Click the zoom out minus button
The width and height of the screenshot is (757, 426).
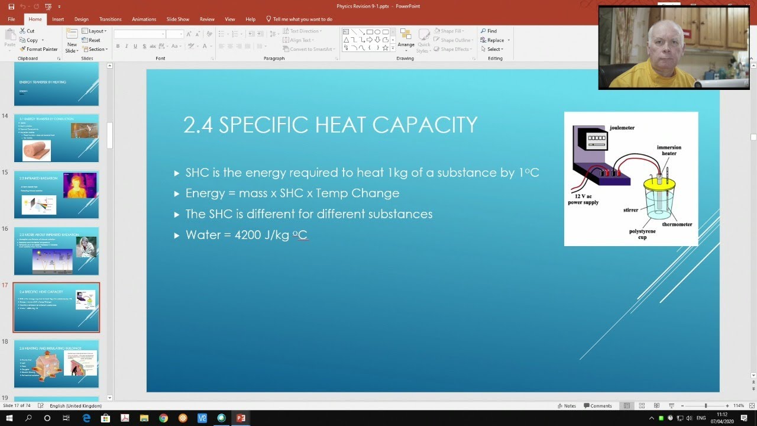tap(682, 406)
